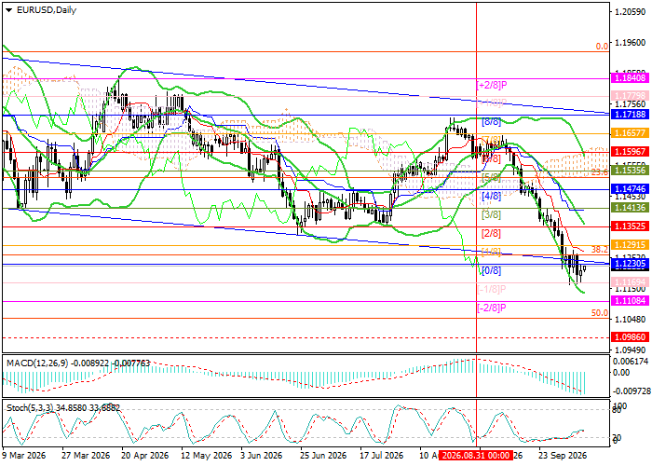Select the MACD(12,26,9) indicator label
Image resolution: width=652 pixels, height=466 pixels.
click(37, 363)
